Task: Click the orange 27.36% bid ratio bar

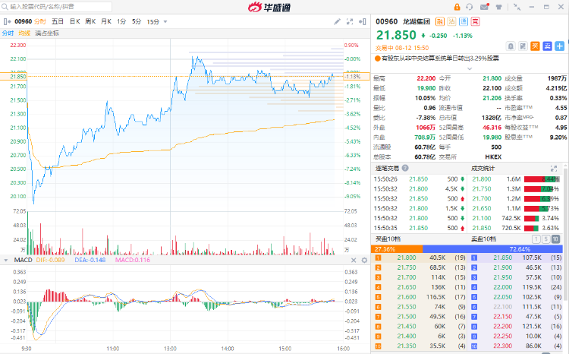Action: pyautogui.click(x=397, y=249)
